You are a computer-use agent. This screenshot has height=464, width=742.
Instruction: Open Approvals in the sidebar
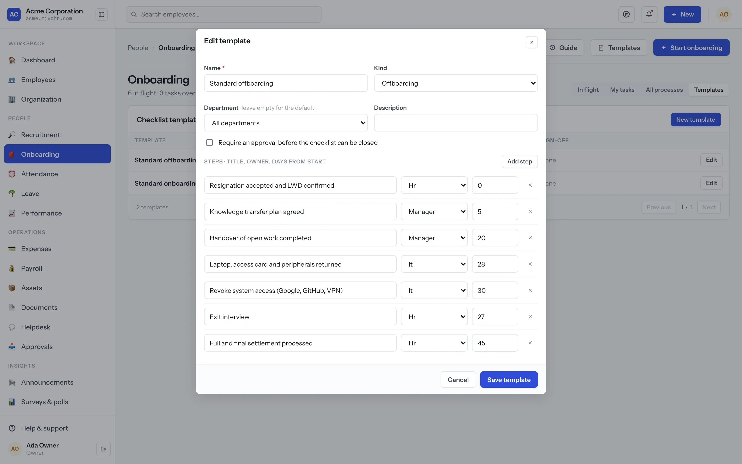coord(57,347)
